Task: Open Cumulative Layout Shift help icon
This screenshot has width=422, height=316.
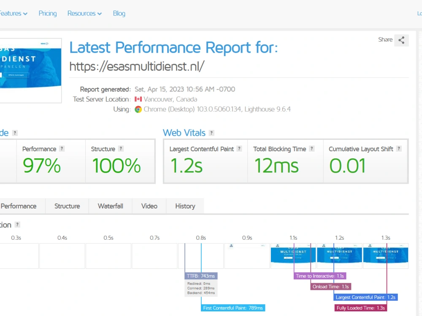Action: [399, 149]
